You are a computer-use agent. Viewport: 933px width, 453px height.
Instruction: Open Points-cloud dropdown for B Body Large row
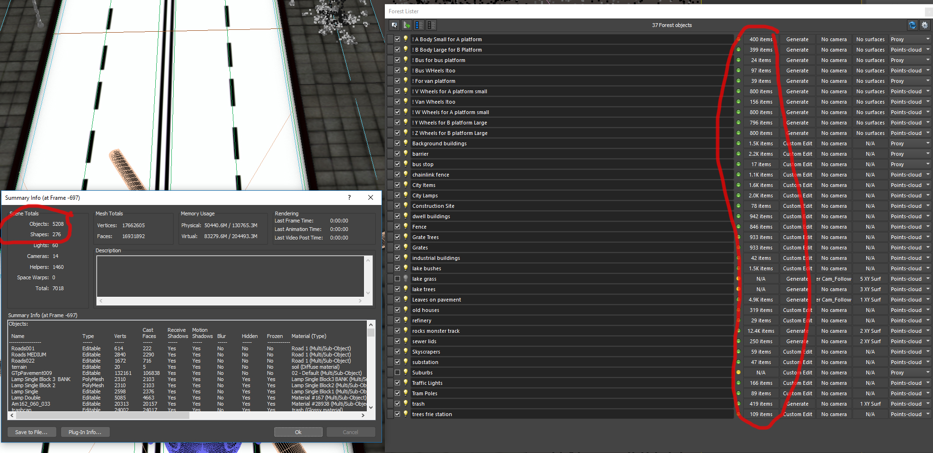[x=910, y=50]
